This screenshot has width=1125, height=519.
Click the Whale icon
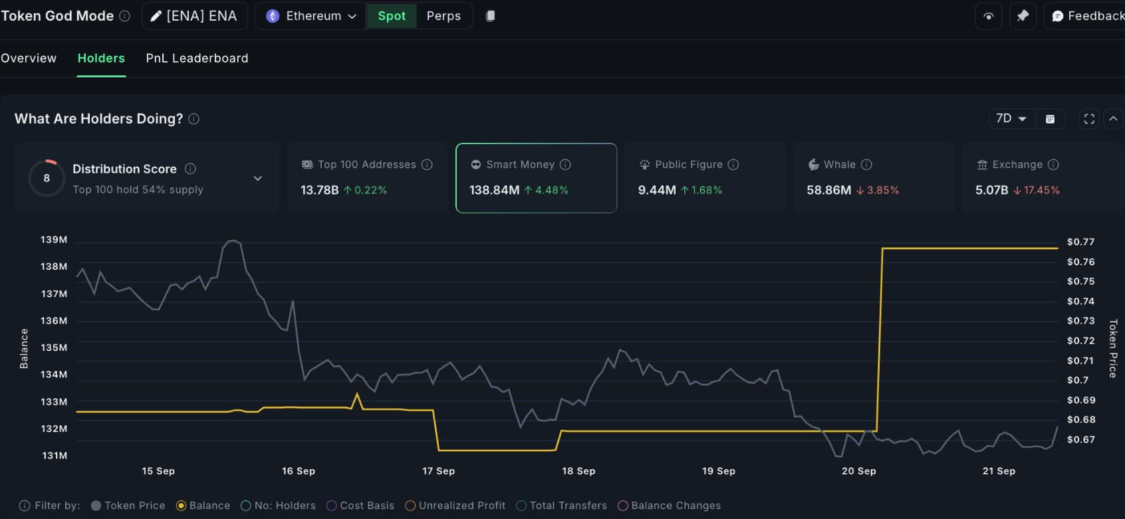pyautogui.click(x=813, y=164)
